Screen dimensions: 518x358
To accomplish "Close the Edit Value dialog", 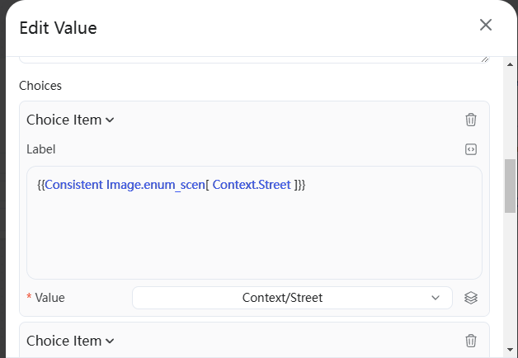I will pos(486,25).
